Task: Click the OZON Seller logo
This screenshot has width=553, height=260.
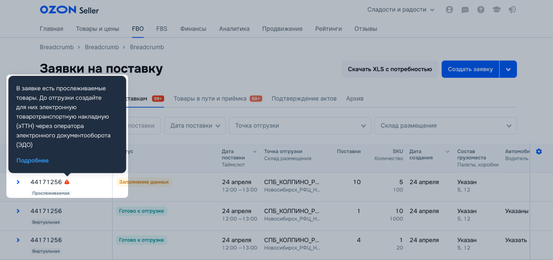Action: click(x=69, y=10)
